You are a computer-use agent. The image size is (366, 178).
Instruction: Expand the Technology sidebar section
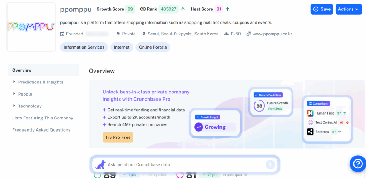30,106
